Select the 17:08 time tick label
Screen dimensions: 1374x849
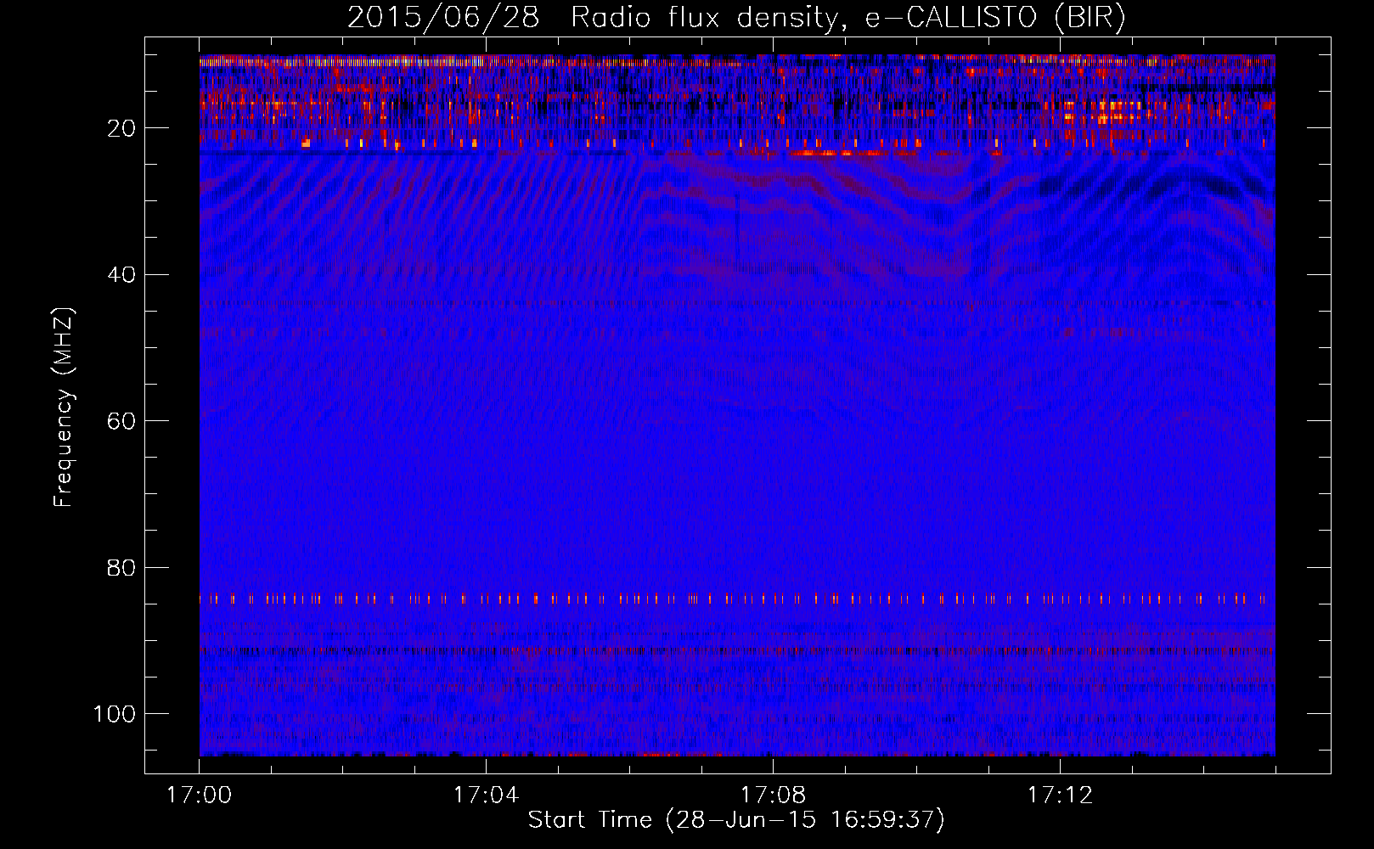(x=773, y=796)
